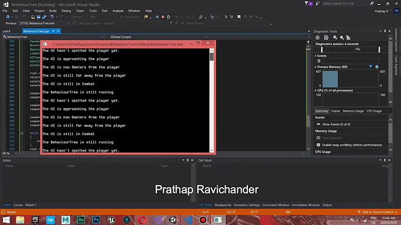Collapse the Process Memory (KB) graph section
This screenshot has width=401, height=225.
point(315,67)
